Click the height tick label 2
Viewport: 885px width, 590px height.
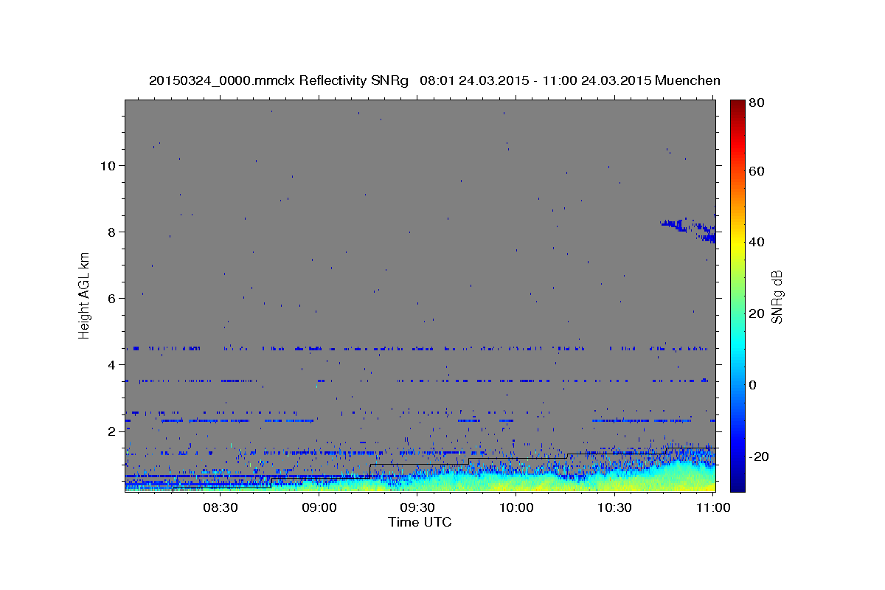click(x=113, y=431)
